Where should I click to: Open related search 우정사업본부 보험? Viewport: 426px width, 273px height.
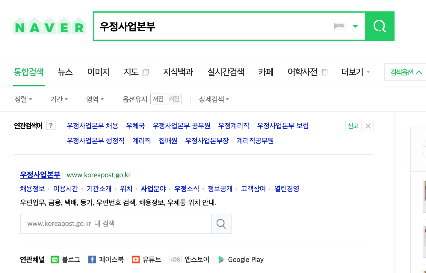[x=283, y=126]
